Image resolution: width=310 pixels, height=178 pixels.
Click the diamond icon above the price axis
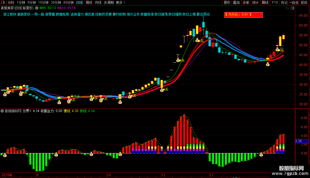[x=287, y=8]
